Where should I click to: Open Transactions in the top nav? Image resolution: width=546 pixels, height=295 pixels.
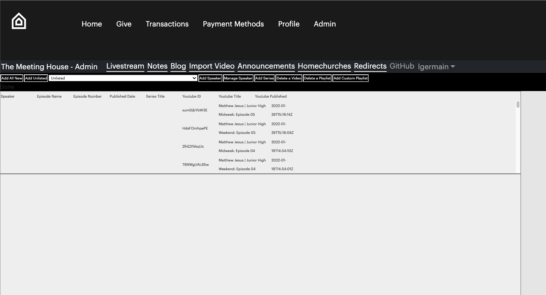click(x=167, y=24)
